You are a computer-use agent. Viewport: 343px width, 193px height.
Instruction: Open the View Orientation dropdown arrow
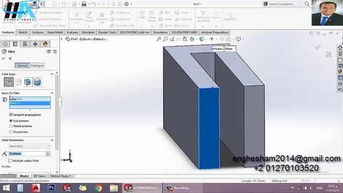coord(197,39)
